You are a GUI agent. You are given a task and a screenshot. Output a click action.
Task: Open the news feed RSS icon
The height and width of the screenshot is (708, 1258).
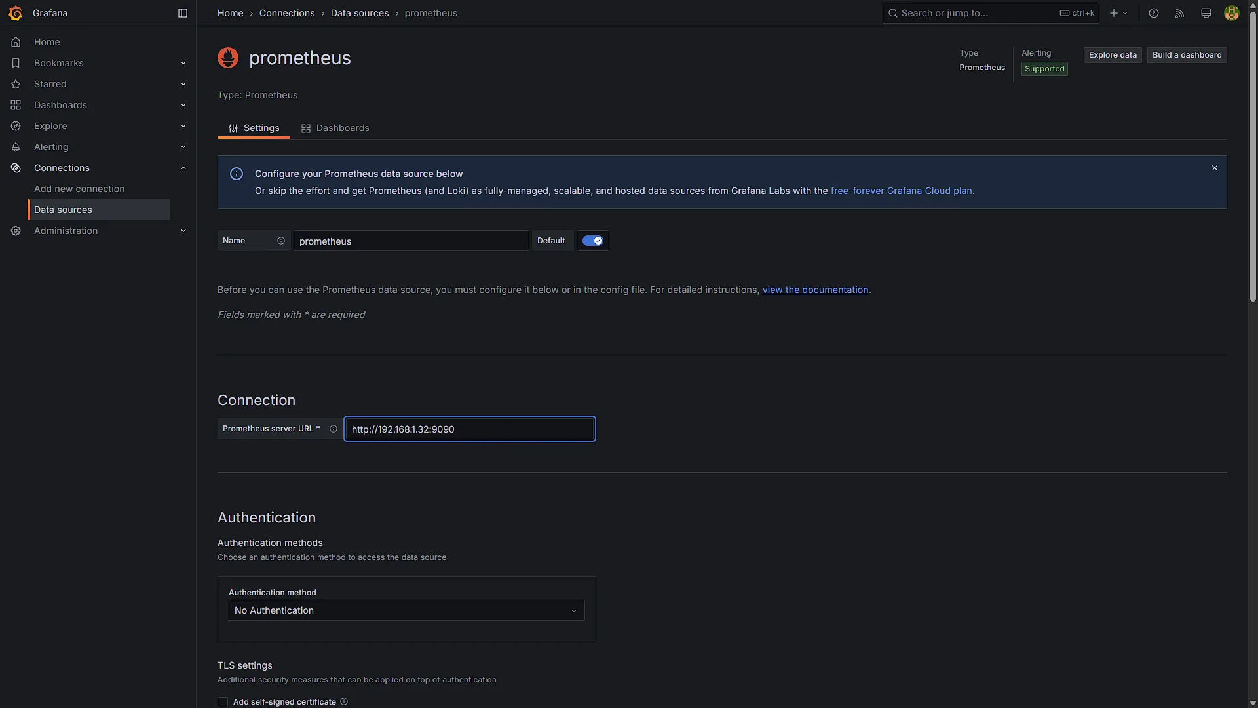click(x=1180, y=13)
